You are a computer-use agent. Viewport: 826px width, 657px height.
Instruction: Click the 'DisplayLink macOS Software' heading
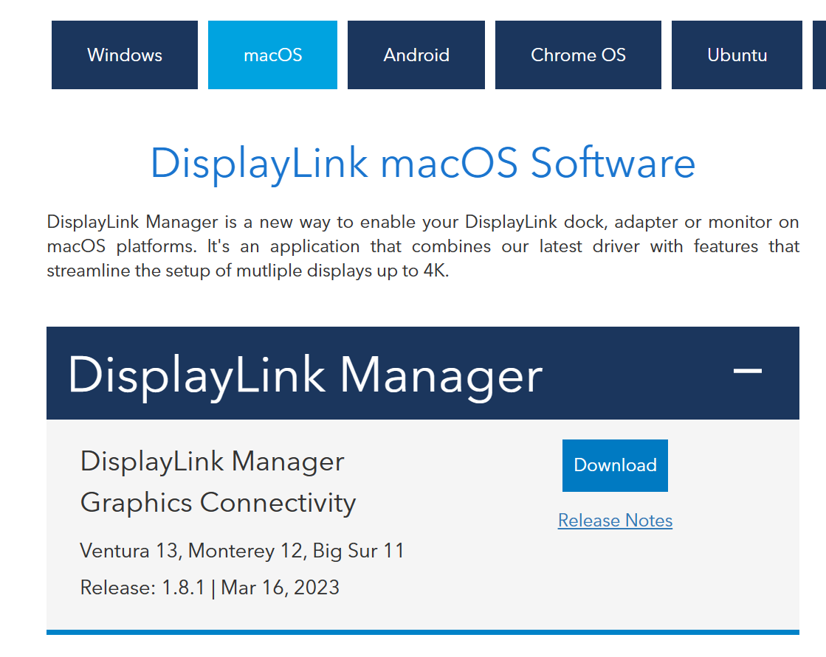point(423,163)
